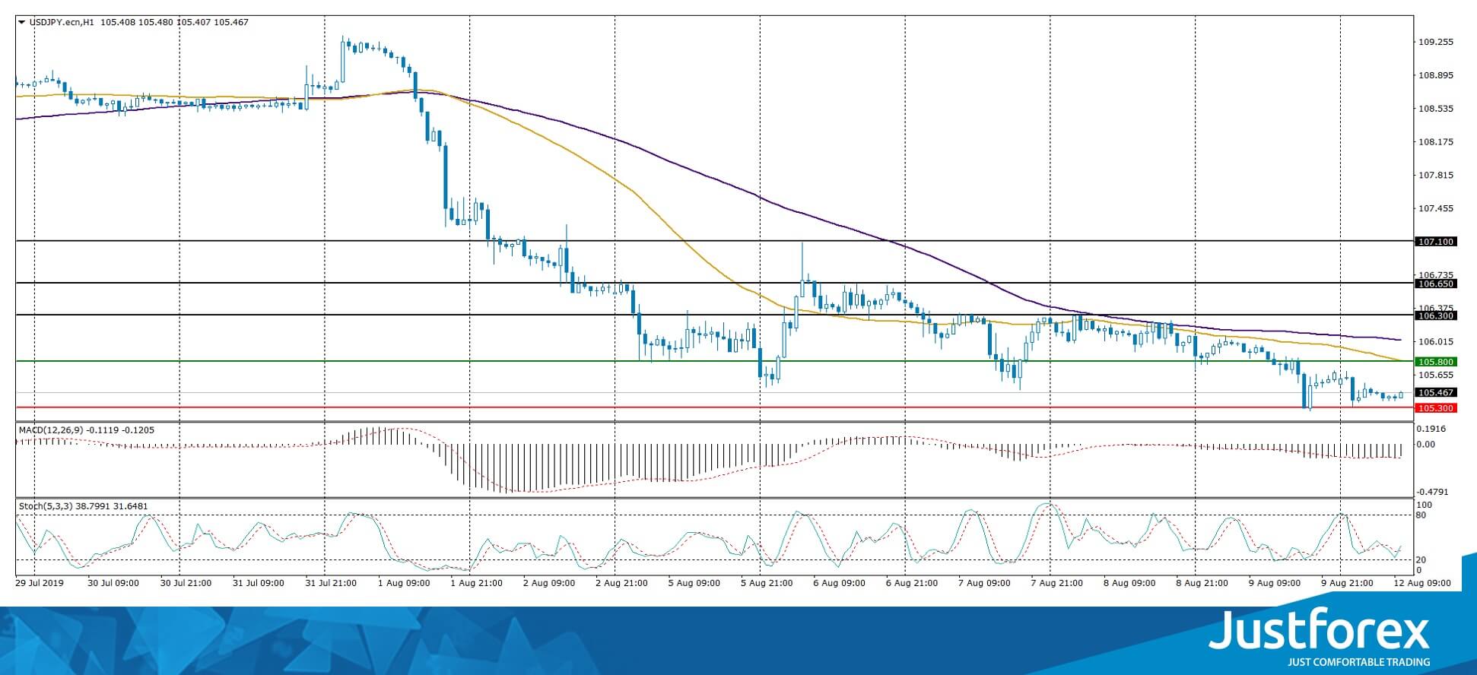Open the chart menu triangle beside USDJPY.ecn

pos(21,22)
